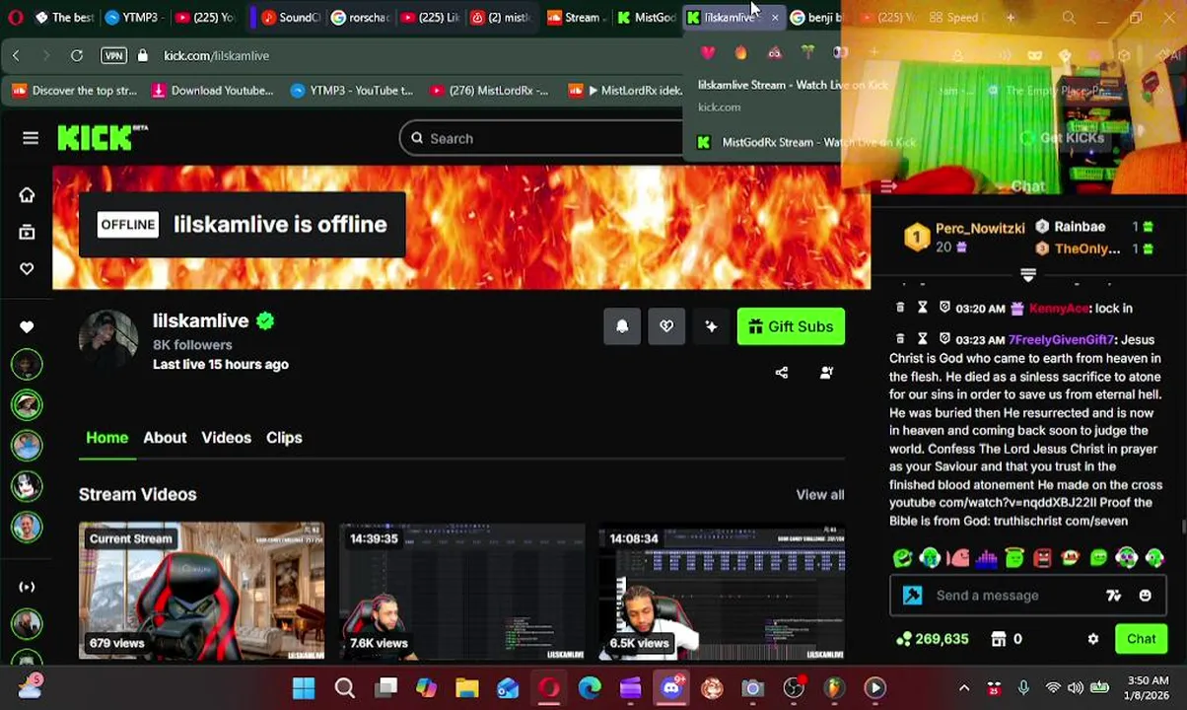Open the chat shop icon
The width and height of the screenshot is (1187, 710).
coord(999,639)
